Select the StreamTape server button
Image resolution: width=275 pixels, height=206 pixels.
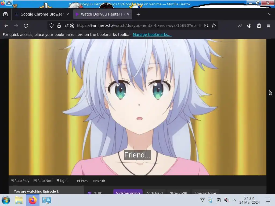205,192
